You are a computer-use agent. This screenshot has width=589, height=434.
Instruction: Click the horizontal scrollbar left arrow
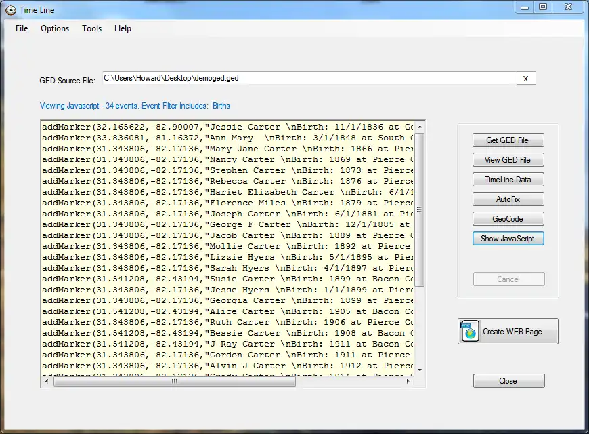pos(47,381)
